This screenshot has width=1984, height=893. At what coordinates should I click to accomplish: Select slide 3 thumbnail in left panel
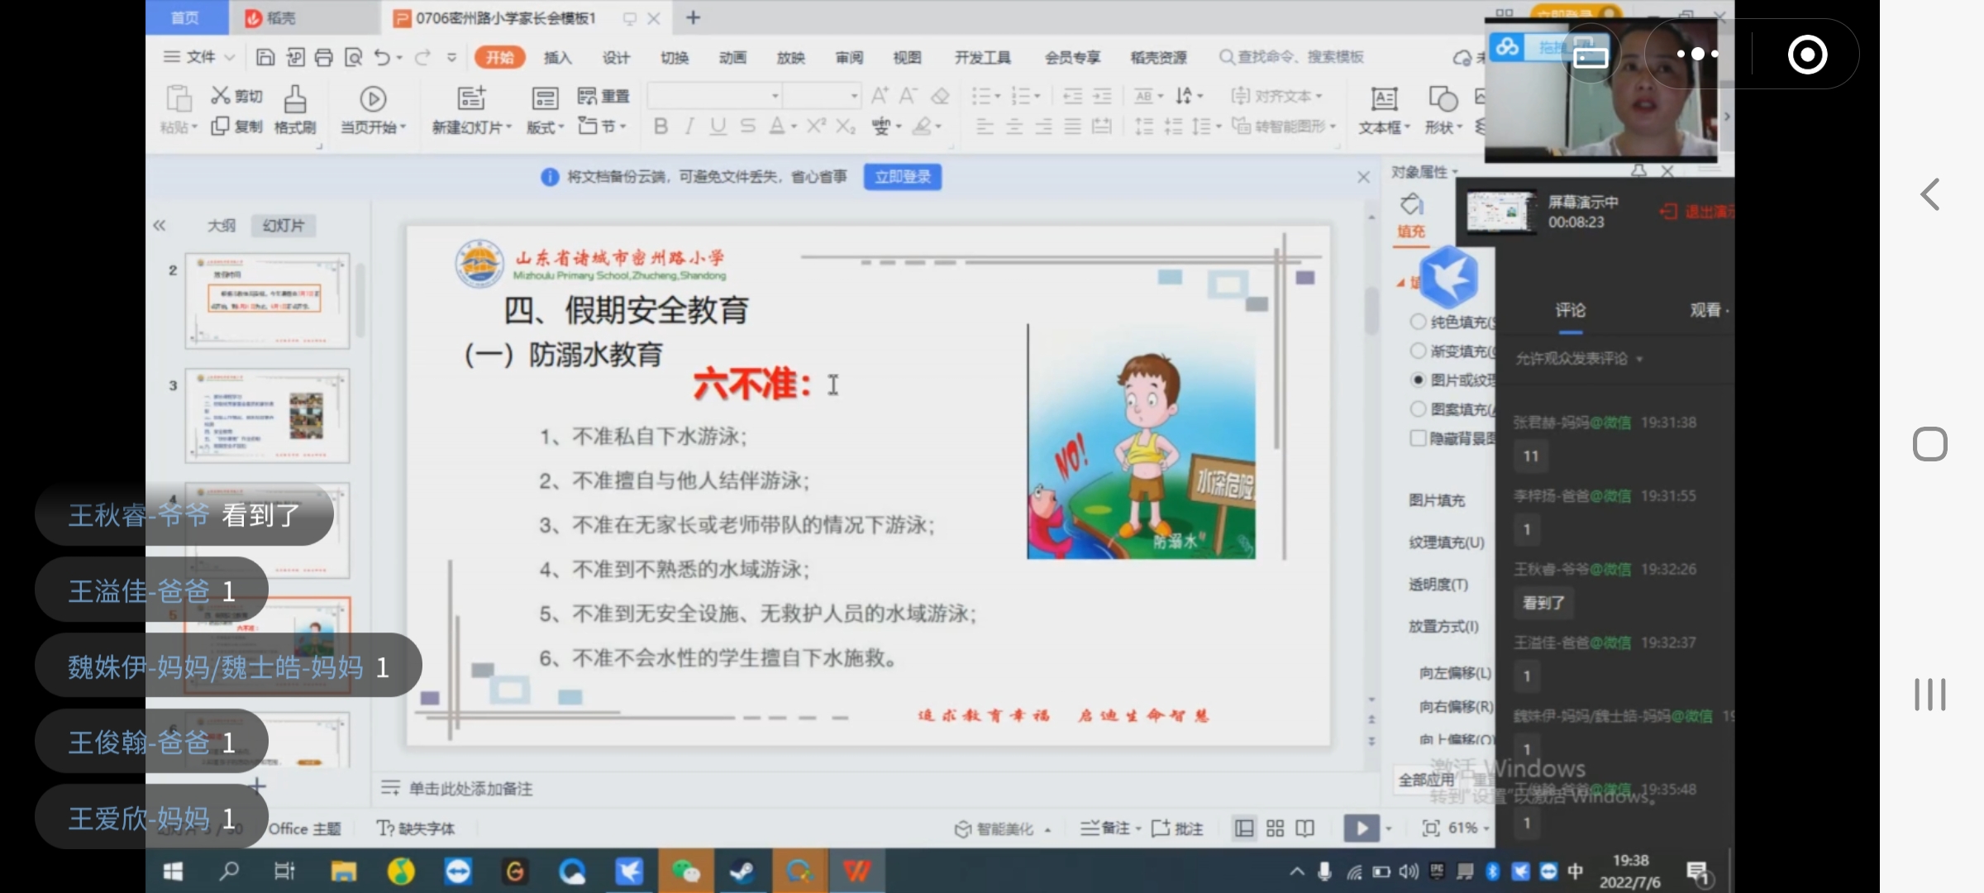point(266,416)
